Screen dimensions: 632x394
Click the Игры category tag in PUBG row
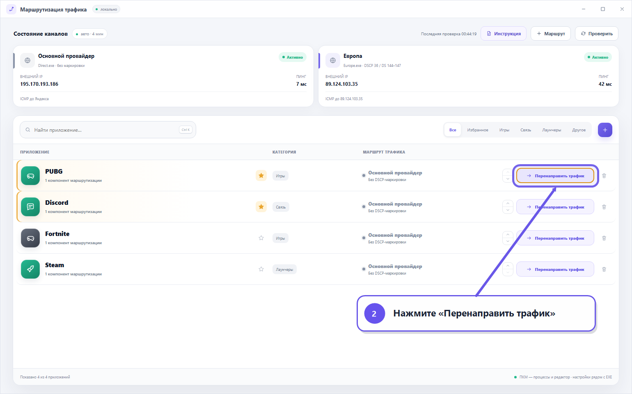[280, 176]
